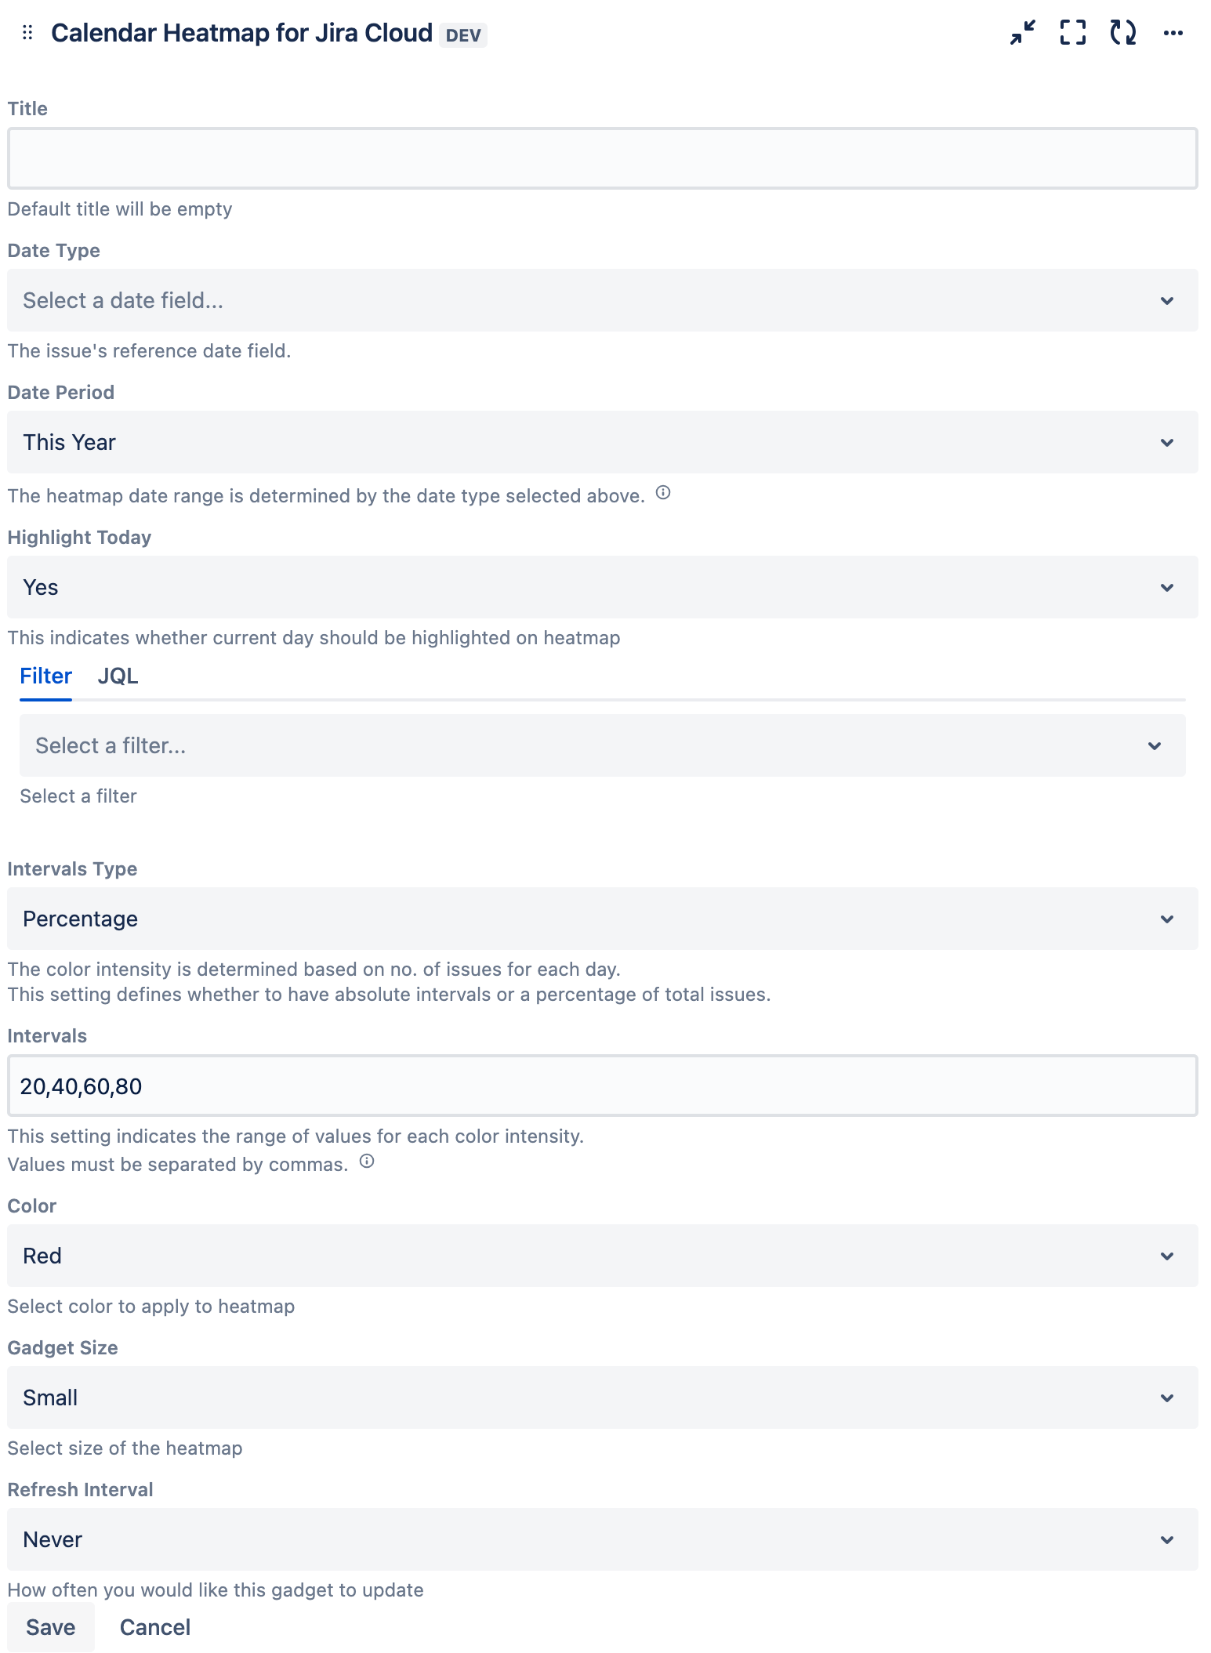Viewport: 1211px width, 1653px height.
Task: Open the Select a filter dropdown
Action: click(x=602, y=745)
